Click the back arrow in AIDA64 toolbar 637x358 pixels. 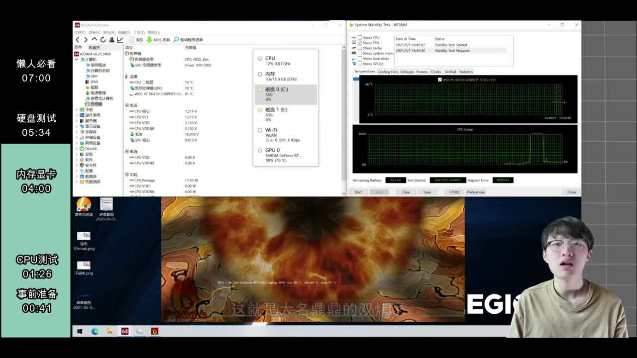77,40
